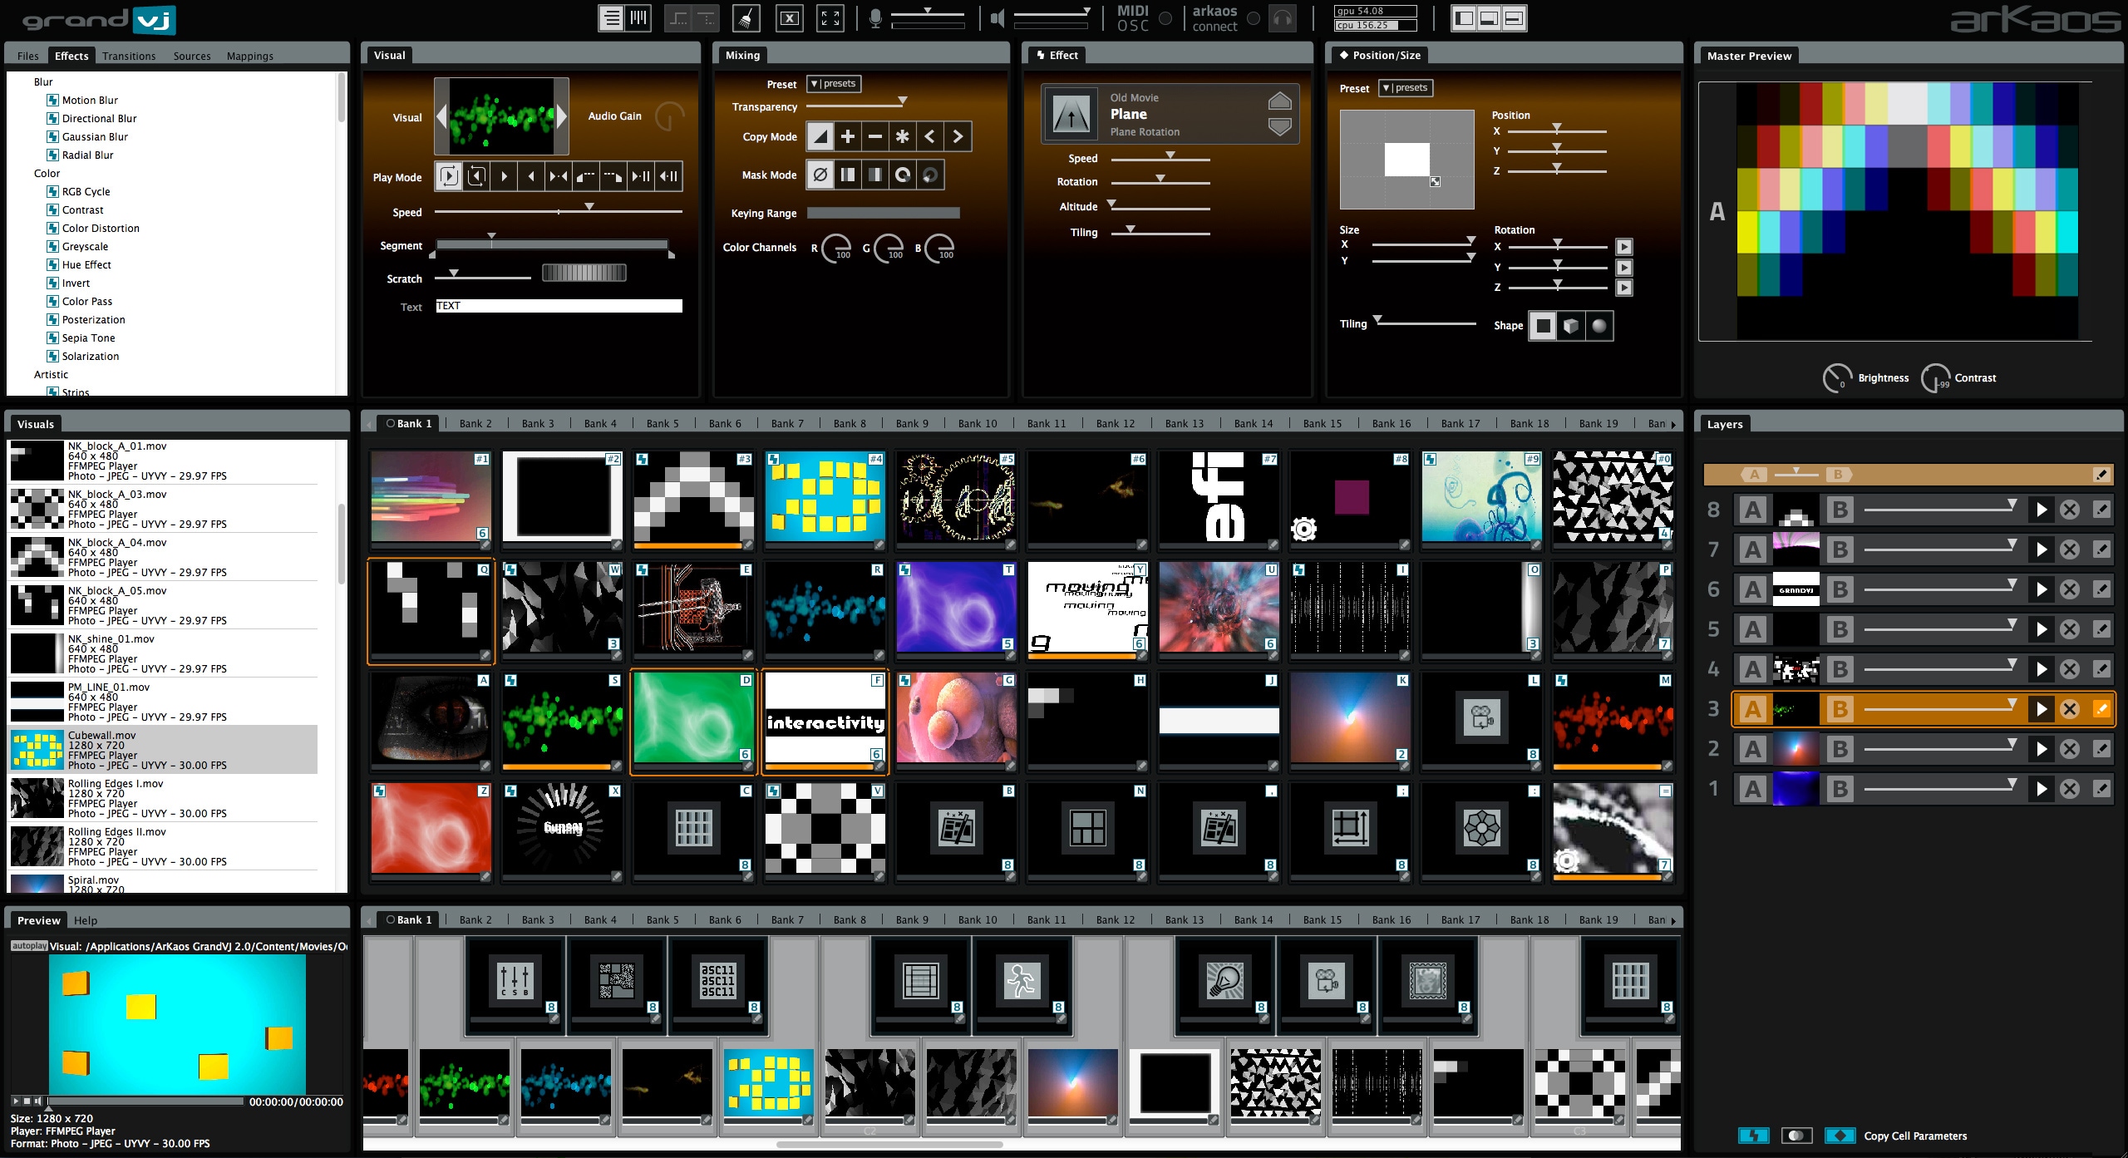This screenshot has width=2128, height=1158.
Task: Click the copy mode blend icon
Action: pos(821,138)
